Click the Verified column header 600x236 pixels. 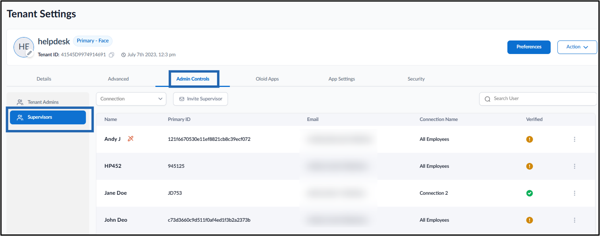coord(534,119)
